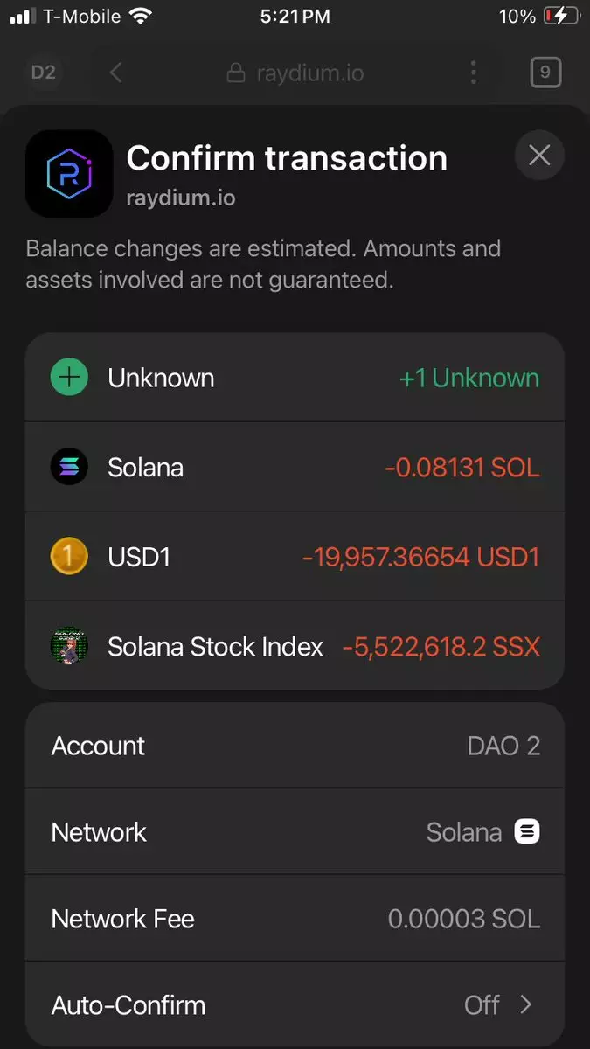Open the browser tabs counter showing 9
This screenshot has width=590, height=1049.
click(x=545, y=73)
